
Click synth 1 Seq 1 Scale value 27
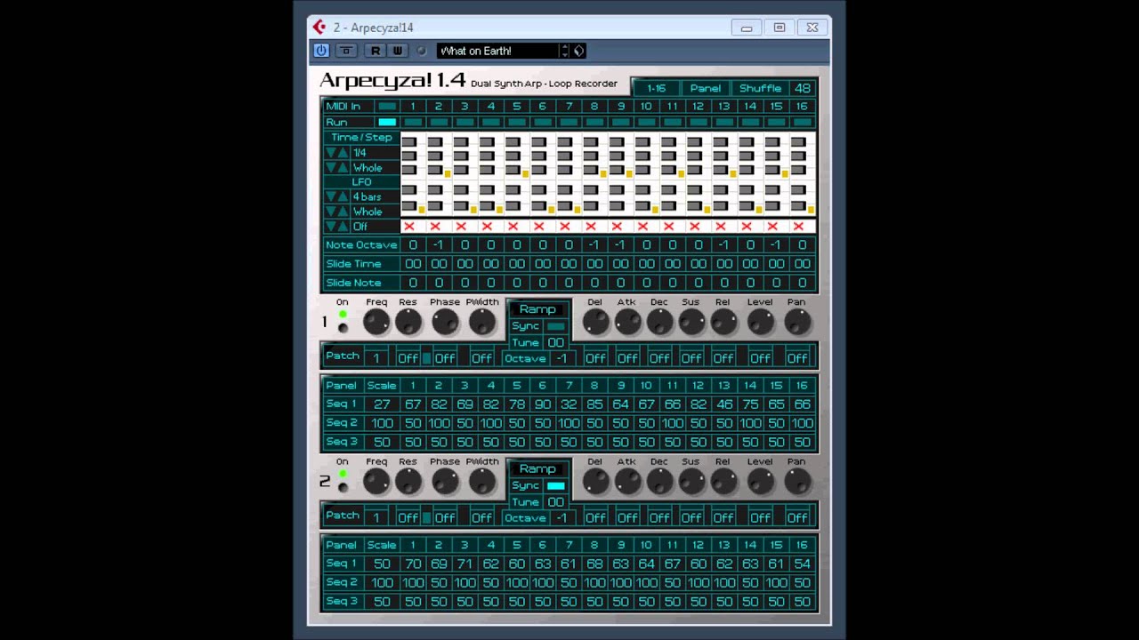tap(382, 404)
